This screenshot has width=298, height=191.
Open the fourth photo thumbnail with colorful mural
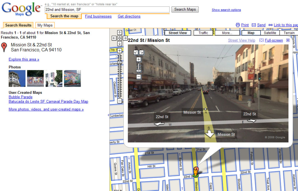tap(72, 78)
